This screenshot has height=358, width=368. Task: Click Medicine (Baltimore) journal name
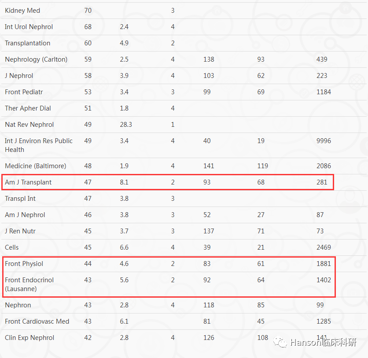pyautogui.click(x=36, y=166)
